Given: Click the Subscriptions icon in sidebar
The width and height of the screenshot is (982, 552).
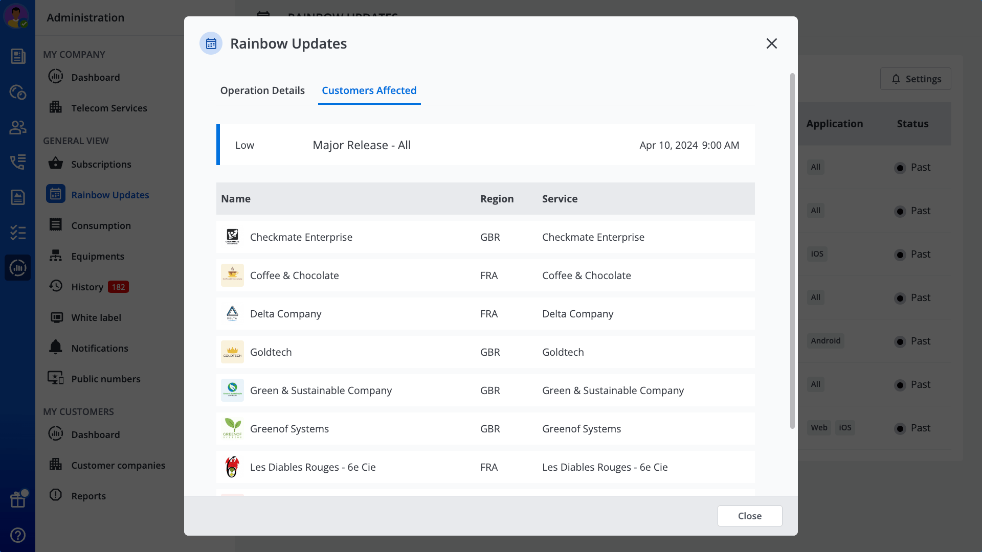Looking at the screenshot, I should click(x=56, y=164).
